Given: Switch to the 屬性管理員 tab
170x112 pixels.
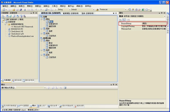Looking at the screenshot, I should tap(28, 81).
